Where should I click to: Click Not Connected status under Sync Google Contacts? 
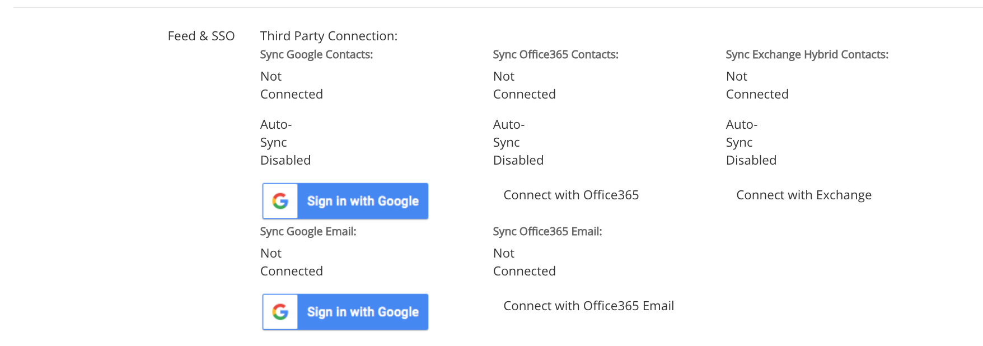click(x=292, y=85)
